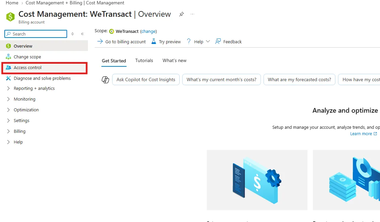This screenshot has height=222, width=380.
Task: Click the Cost Management hexagon logo in header
Action: click(x=10, y=17)
